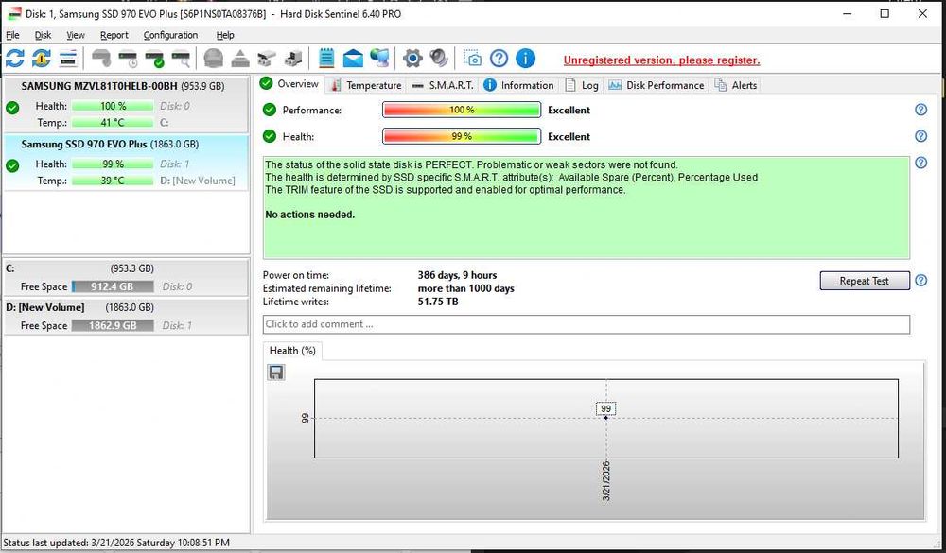Open the View menu
This screenshot has width=946, height=553.
(x=76, y=35)
